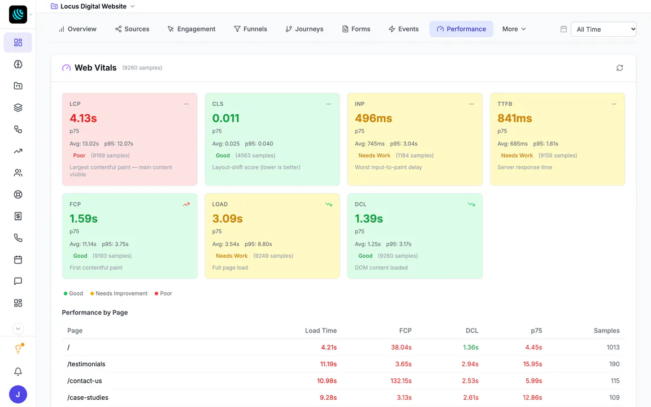
Task: Click the Poor badge in LCP card
Action: tap(79, 155)
